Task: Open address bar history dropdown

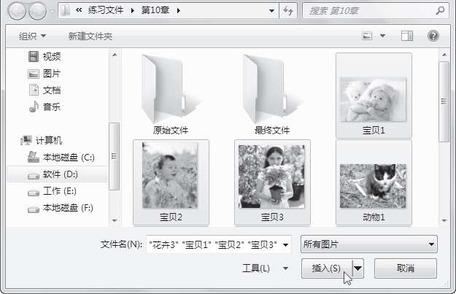Action: point(271,11)
